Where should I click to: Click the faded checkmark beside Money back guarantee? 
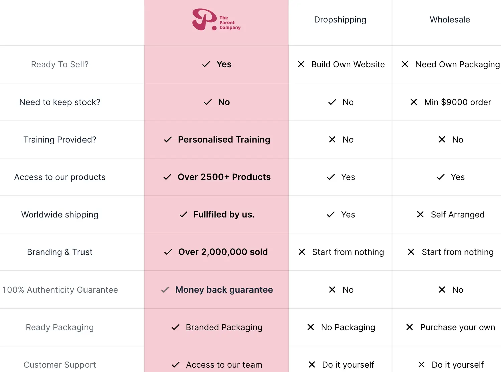(x=165, y=290)
